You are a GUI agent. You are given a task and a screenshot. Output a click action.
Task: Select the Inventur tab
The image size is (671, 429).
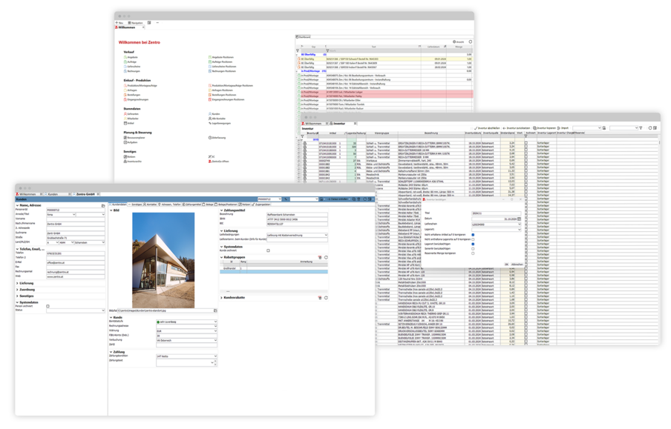click(x=341, y=124)
